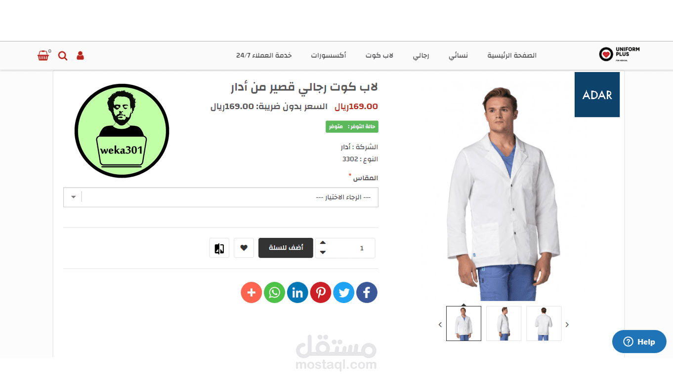Open more sharing options plus icon
The height and width of the screenshot is (379, 673).
point(252,293)
